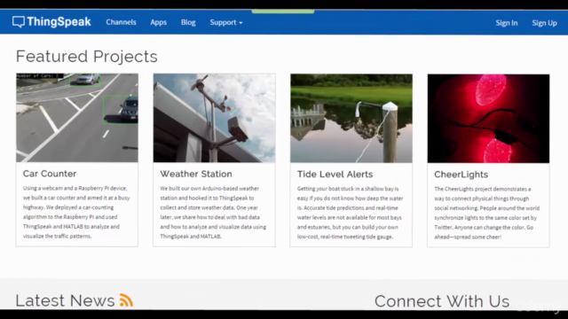Click Sign Up
This screenshot has width=568, height=319.
coord(544,23)
